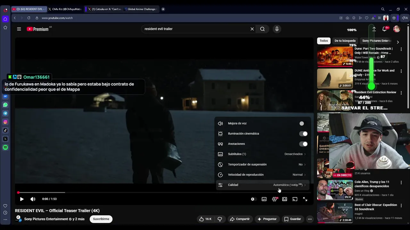Open tab search magnifier in title bar
The height and width of the screenshot is (230, 410).
[383, 9]
